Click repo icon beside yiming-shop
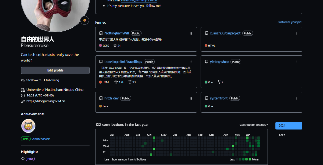323x165 pixels. pyautogui.click(x=206, y=62)
